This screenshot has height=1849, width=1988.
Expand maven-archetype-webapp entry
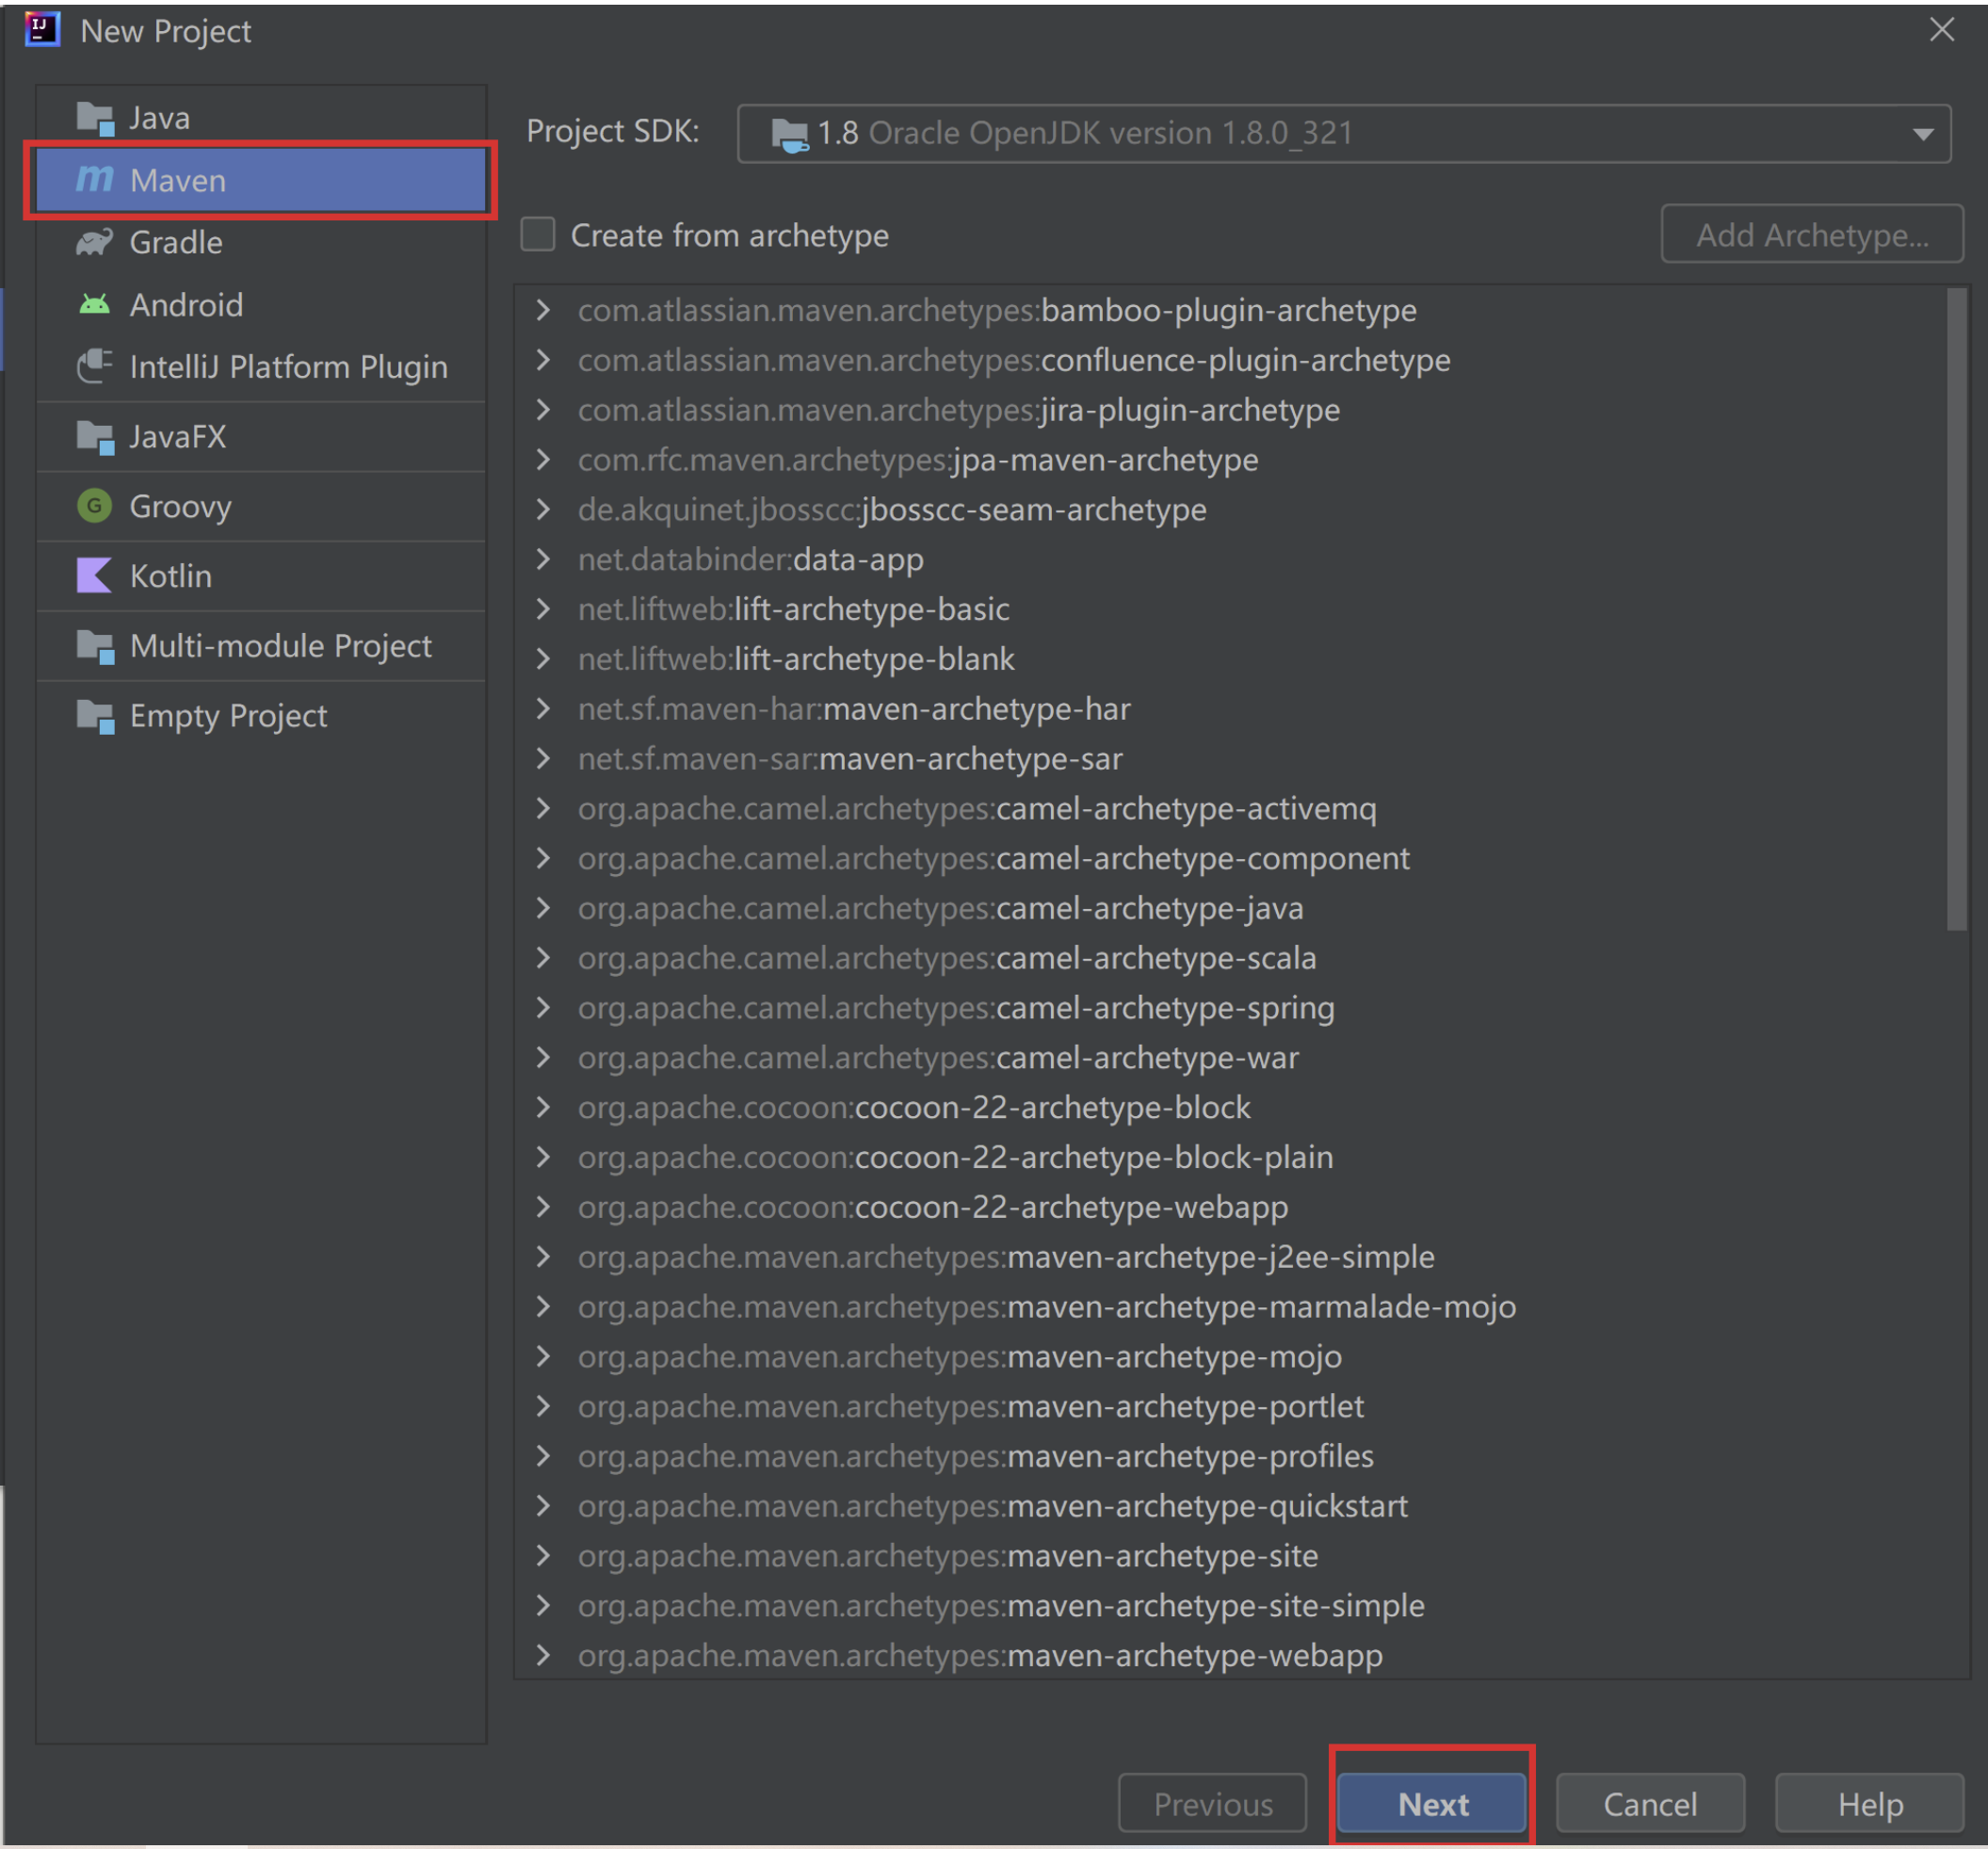click(543, 1655)
